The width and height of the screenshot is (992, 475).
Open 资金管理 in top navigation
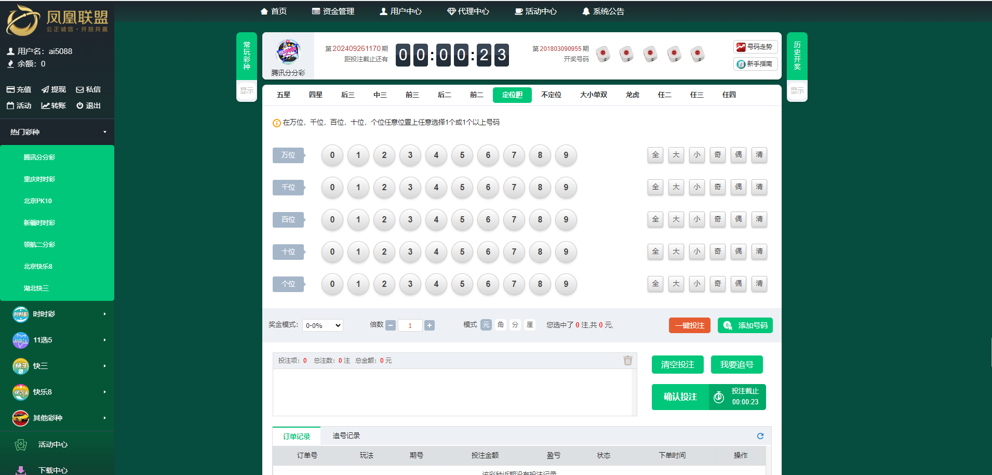[x=333, y=11]
